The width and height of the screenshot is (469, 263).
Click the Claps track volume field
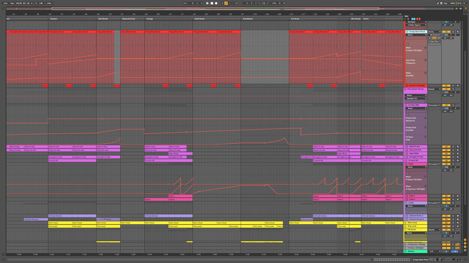click(x=446, y=167)
